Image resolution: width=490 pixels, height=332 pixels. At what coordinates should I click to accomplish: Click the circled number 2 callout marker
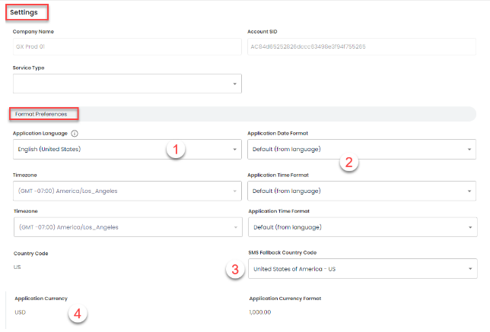348,161
